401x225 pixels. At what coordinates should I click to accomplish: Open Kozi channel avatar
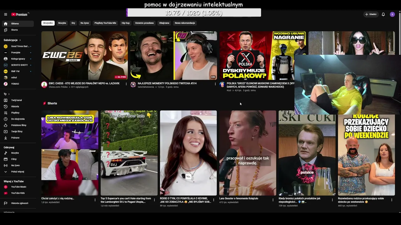222,85
